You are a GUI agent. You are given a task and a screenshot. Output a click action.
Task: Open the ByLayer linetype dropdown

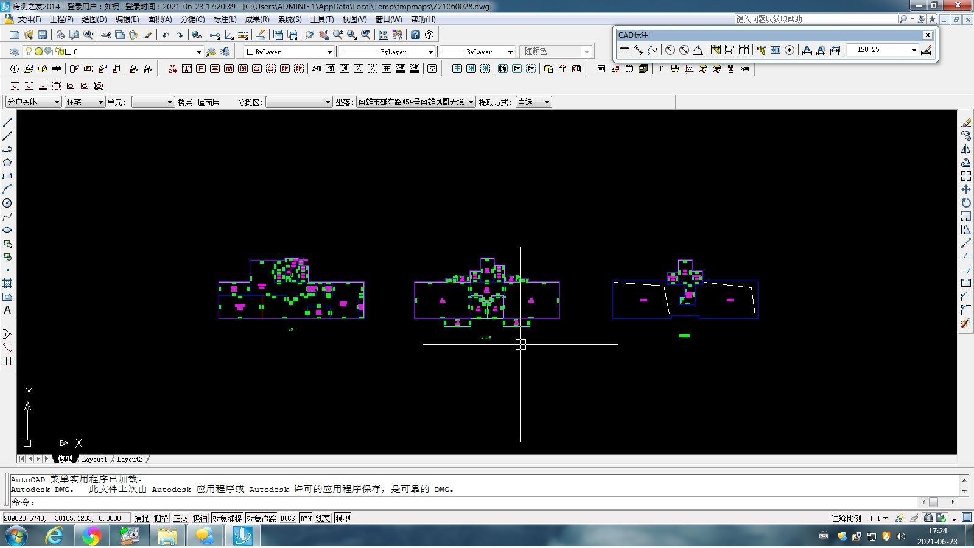click(x=387, y=52)
